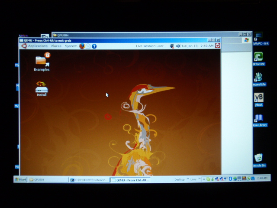This screenshot has height=208, width=277.
Task: Click the Bluetooth tray icon
Action: 230,179
